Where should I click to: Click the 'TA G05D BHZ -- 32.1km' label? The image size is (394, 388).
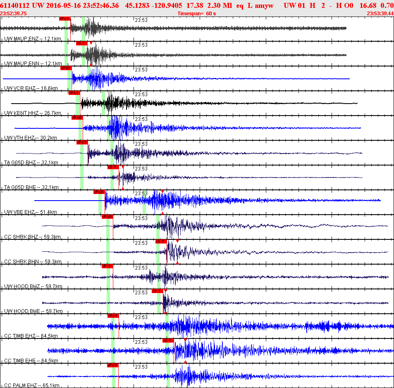coord(31,163)
